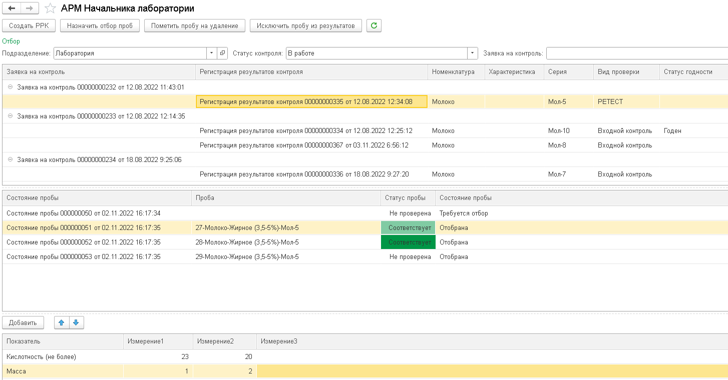This screenshot has height=380, width=728.
Task: Add page to favorites with star icon
Action: coord(50,8)
